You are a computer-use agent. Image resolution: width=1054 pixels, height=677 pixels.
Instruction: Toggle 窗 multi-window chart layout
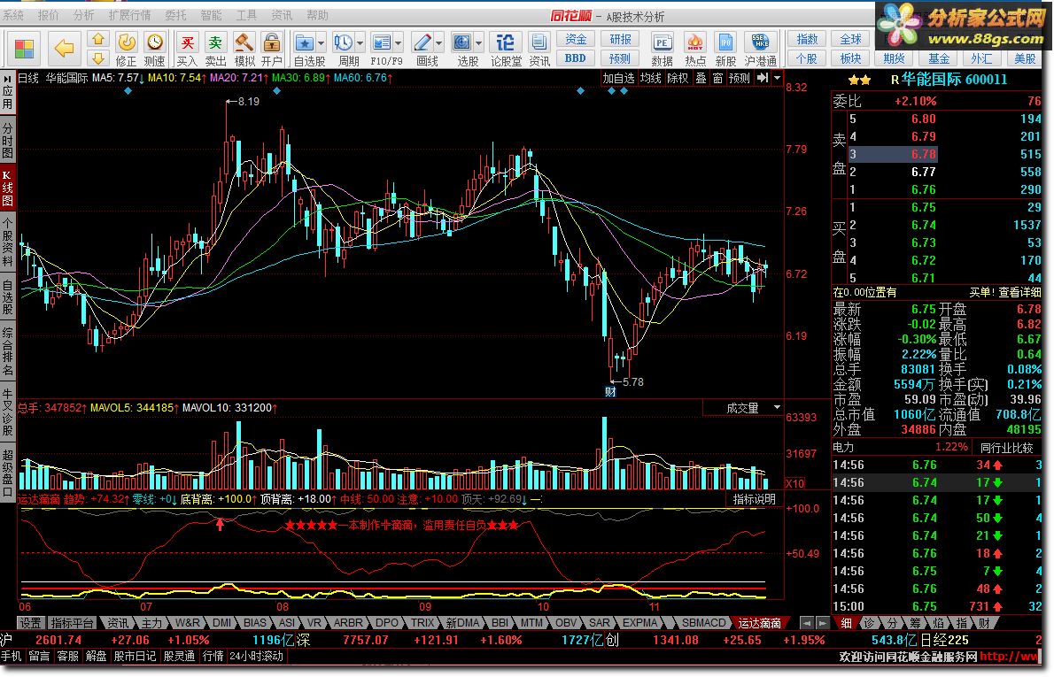(x=718, y=78)
